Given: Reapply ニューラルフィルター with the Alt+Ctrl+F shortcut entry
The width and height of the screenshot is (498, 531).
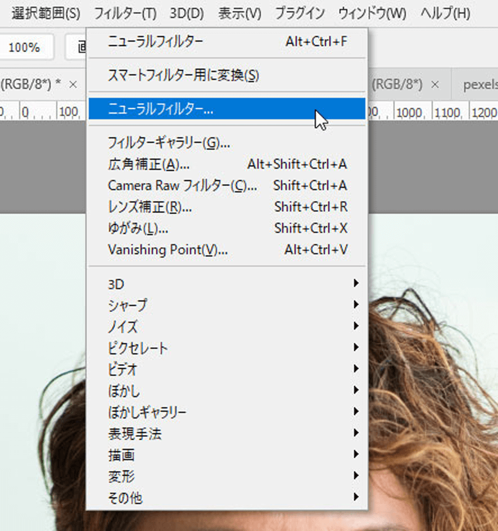Looking at the screenshot, I should 227,42.
